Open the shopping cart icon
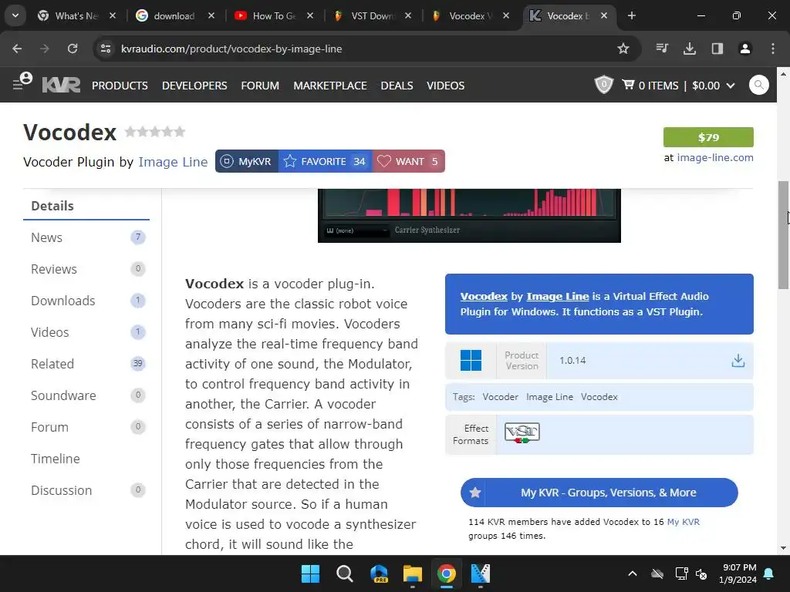 point(628,84)
